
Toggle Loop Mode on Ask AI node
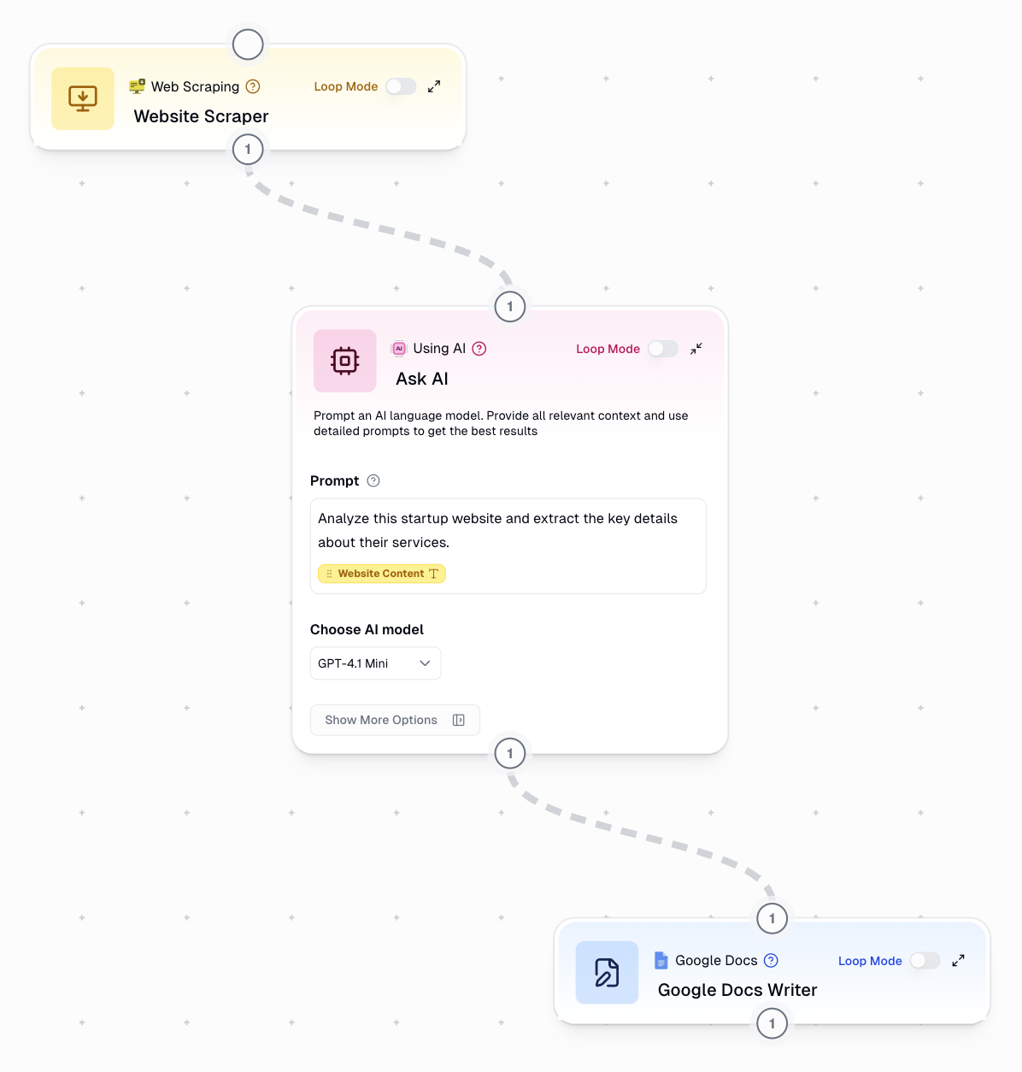pos(663,349)
